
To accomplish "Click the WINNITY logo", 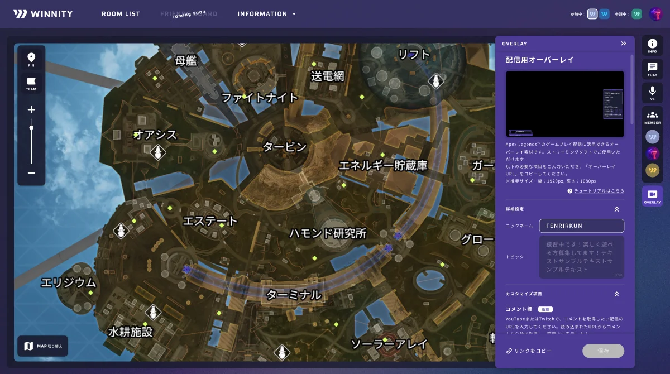I will click(43, 14).
